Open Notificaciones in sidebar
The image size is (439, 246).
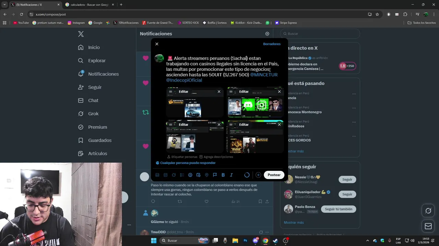tap(98, 74)
